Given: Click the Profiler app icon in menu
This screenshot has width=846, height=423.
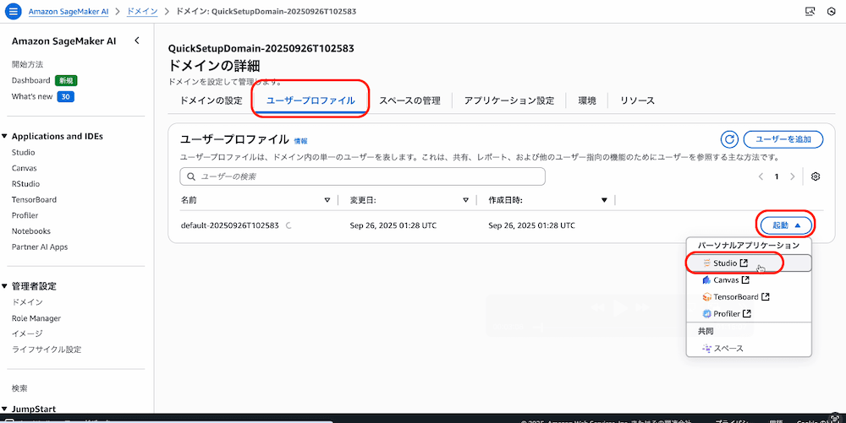Looking at the screenshot, I should [x=706, y=314].
